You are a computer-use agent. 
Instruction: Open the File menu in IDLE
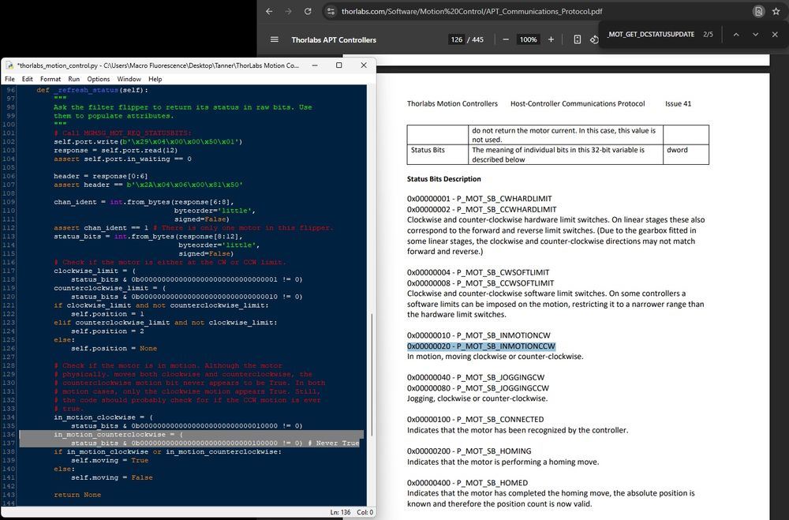[9, 79]
